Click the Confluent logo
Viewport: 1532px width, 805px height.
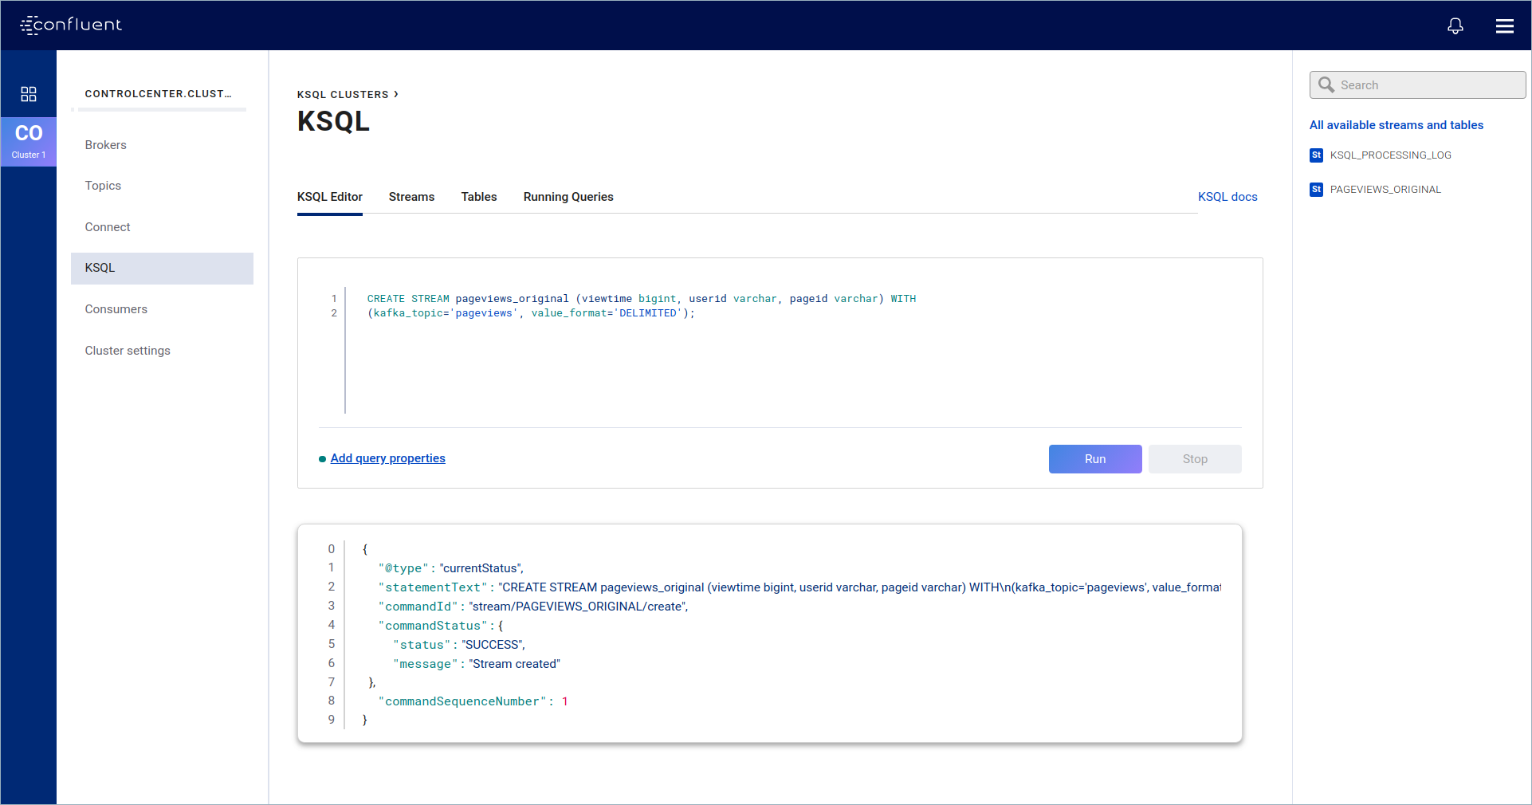71,25
